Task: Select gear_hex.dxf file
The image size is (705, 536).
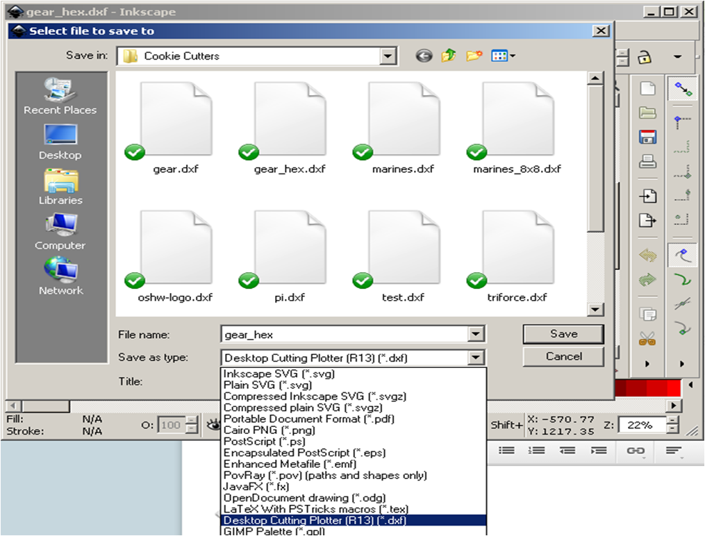Action: (x=290, y=128)
